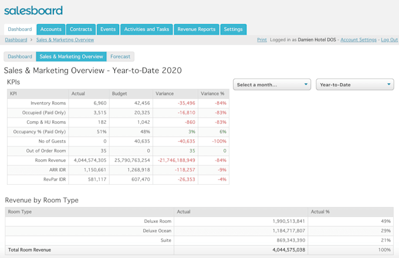This screenshot has width=399, height=258.
Task: Open the Dashboard main tab
Action: pyautogui.click(x=20, y=29)
